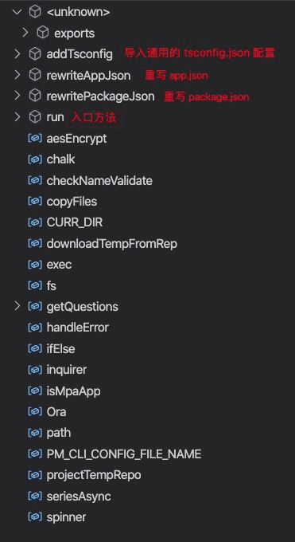
Task: Collapse the <unknown> root node
Action: pyautogui.click(x=17, y=12)
